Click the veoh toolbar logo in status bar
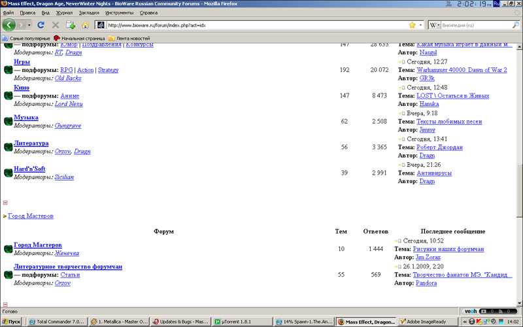Viewport: 523px width, 327px height. 470,311
